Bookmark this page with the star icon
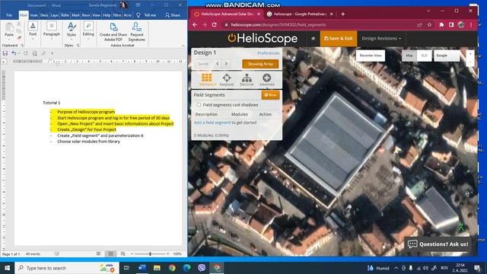This screenshot has height=274, width=487. pyautogui.click(x=429, y=24)
